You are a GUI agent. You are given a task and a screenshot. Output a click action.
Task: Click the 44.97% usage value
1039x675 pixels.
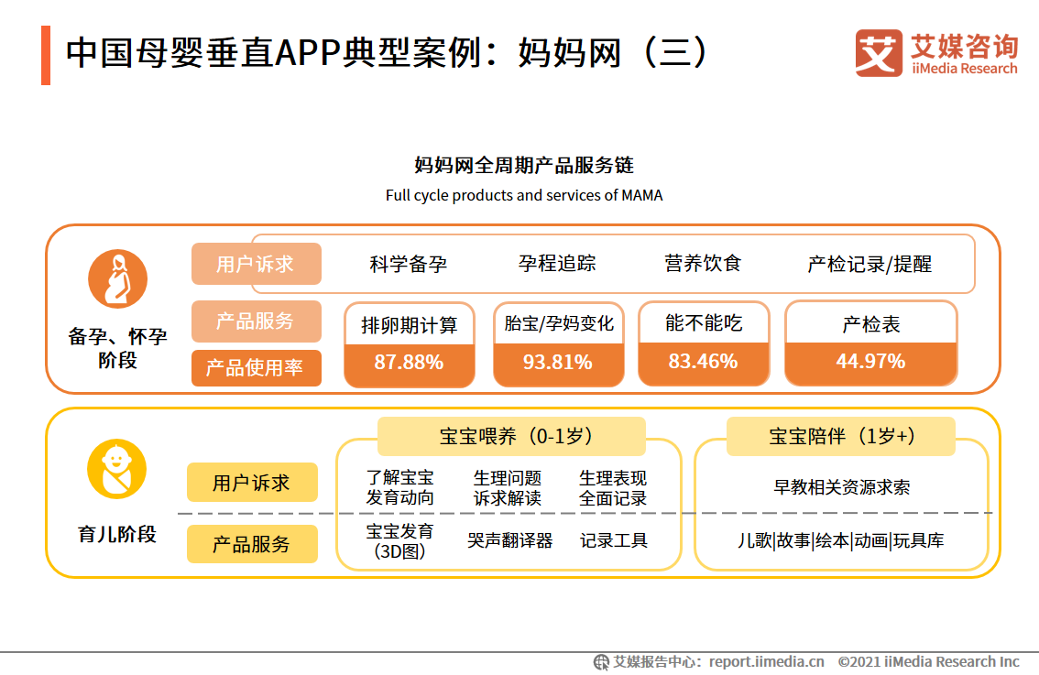tap(870, 361)
